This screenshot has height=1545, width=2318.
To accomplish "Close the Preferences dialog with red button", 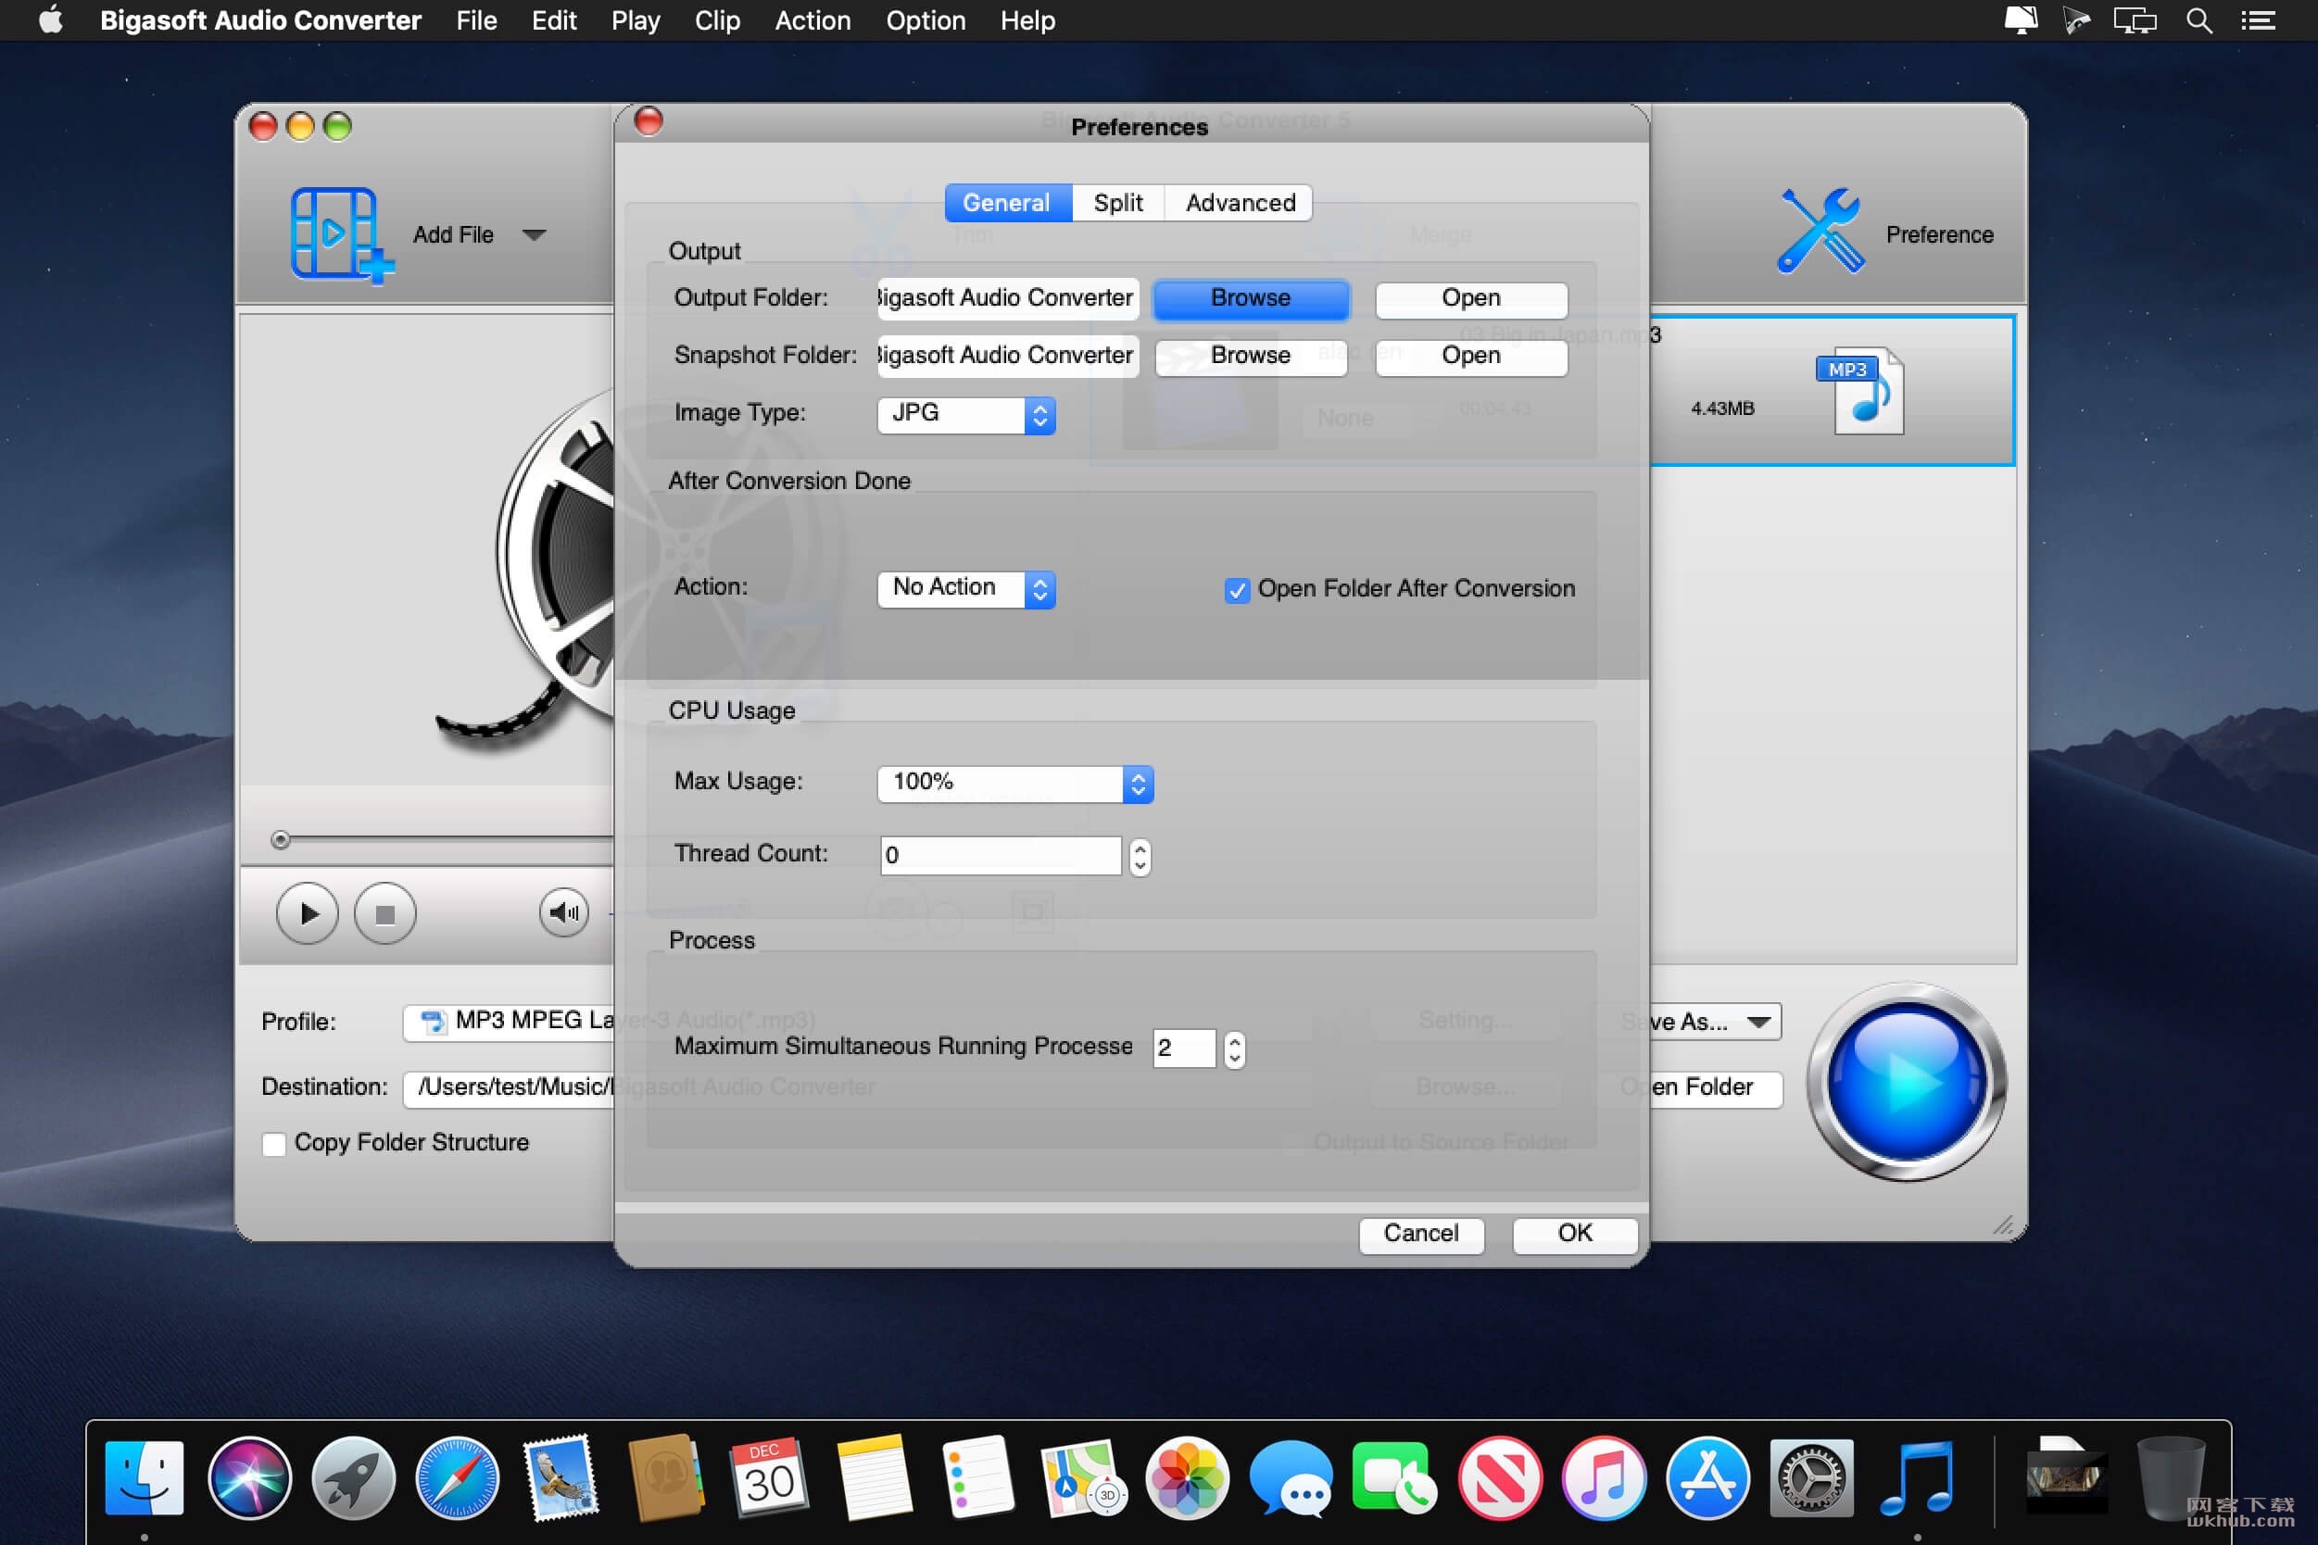I will click(x=649, y=121).
